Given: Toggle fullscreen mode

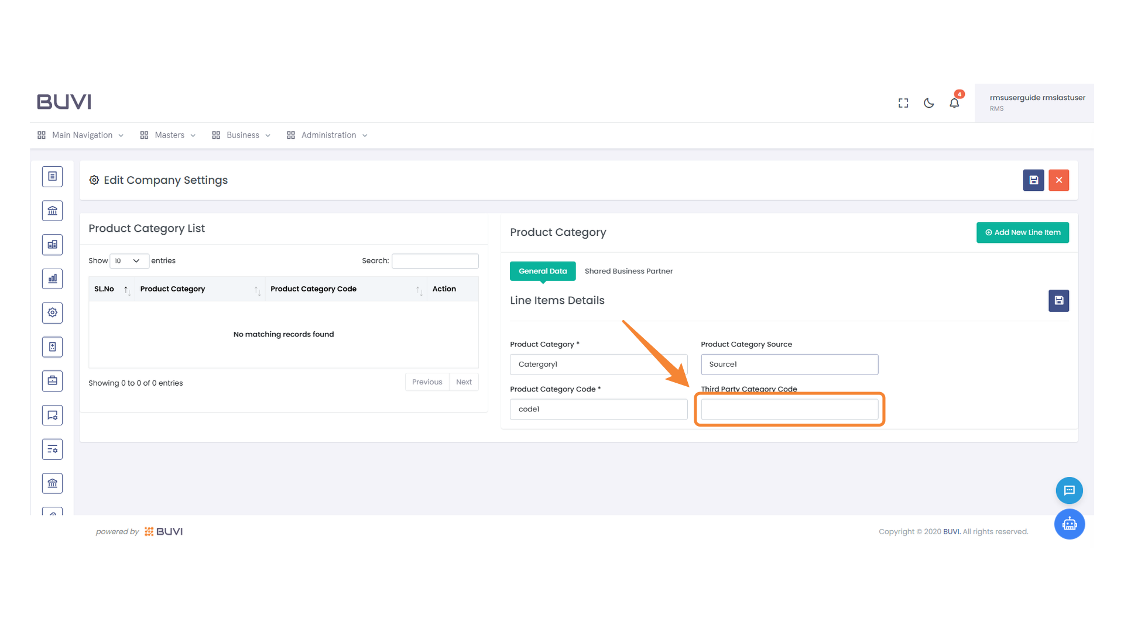Looking at the screenshot, I should 903,102.
